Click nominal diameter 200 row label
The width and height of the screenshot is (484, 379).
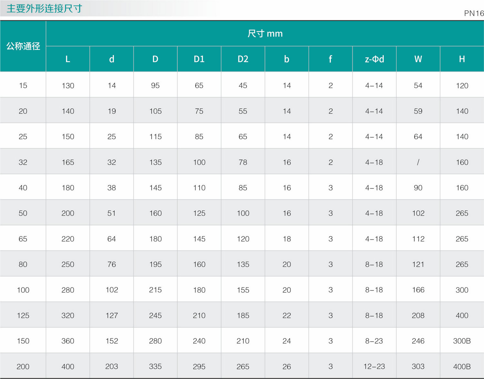[x=23, y=366]
